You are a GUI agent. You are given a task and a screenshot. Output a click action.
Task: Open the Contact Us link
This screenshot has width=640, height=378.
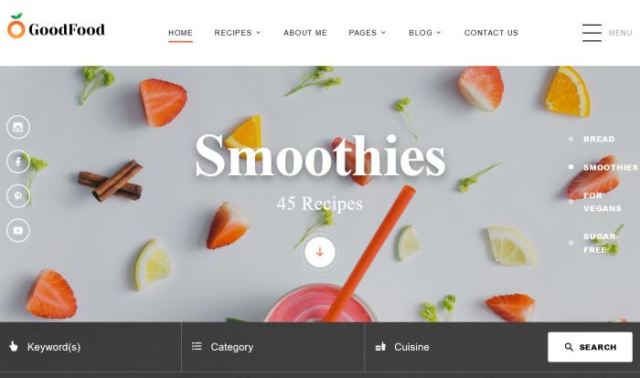491,33
